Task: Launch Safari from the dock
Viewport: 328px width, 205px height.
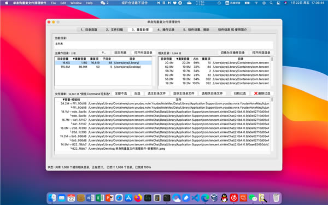Action: point(119,198)
